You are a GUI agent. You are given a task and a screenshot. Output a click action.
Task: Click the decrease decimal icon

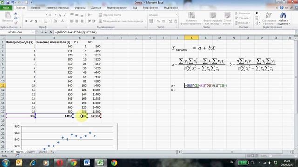tap(176, 21)
